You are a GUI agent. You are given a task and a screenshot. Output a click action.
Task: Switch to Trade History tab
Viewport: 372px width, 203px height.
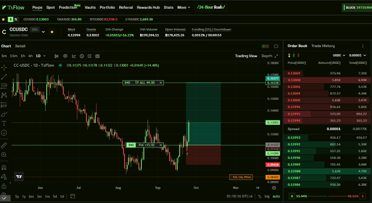pyautogui.click(x=323, y=46)
